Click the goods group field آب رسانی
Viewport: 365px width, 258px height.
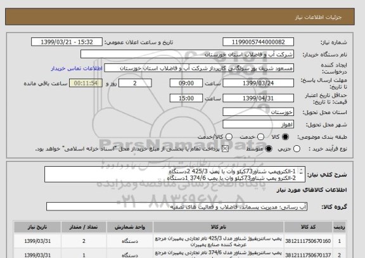click(177, 207)
